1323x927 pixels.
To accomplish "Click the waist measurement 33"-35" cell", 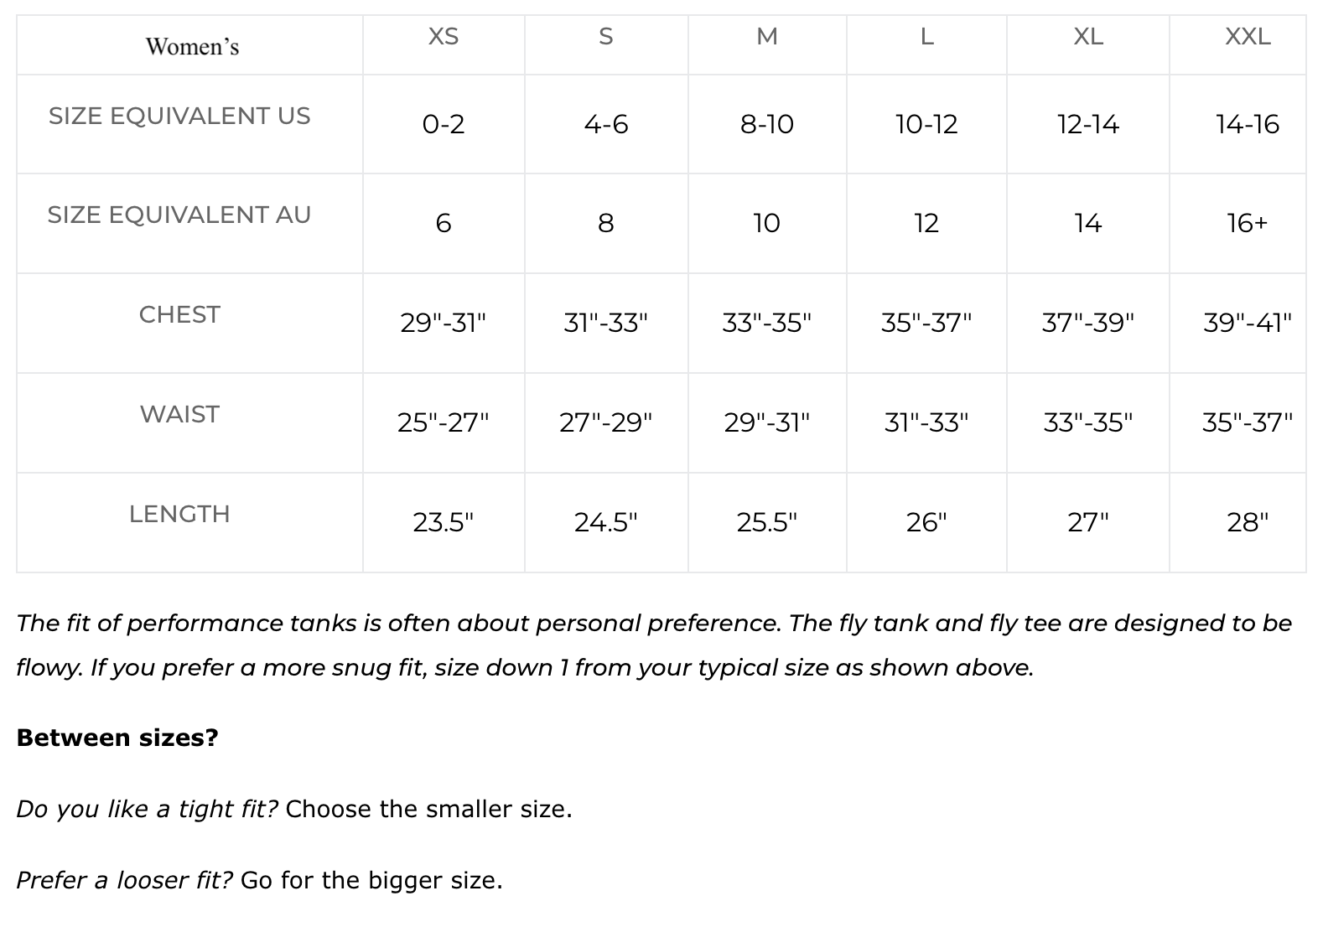I will click(1088, 422).
